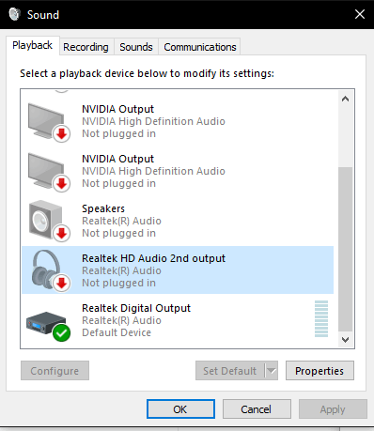
Task: Go to the Communications tab
Action: pyautogui.click(x=200, y=47)
